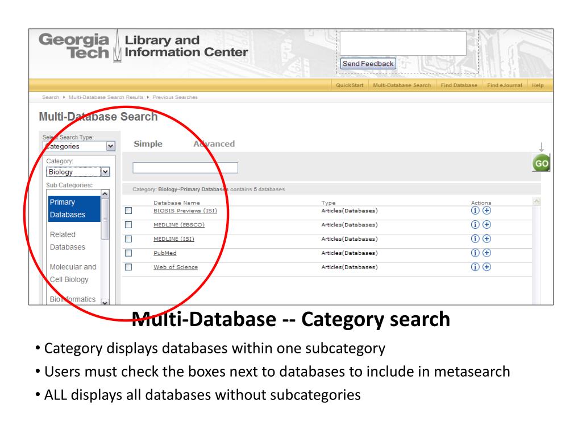Open Find Database menu item
The height and width of the screenshot is (437, 582).
[x=459, y=85]
